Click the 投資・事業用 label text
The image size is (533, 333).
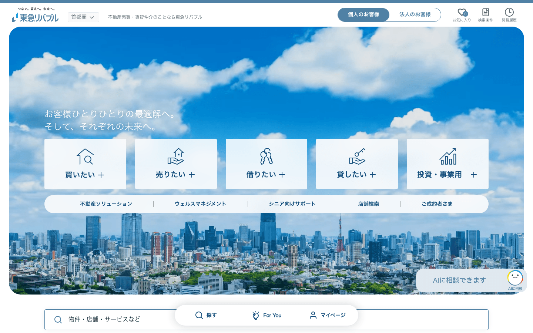[439, 175]
